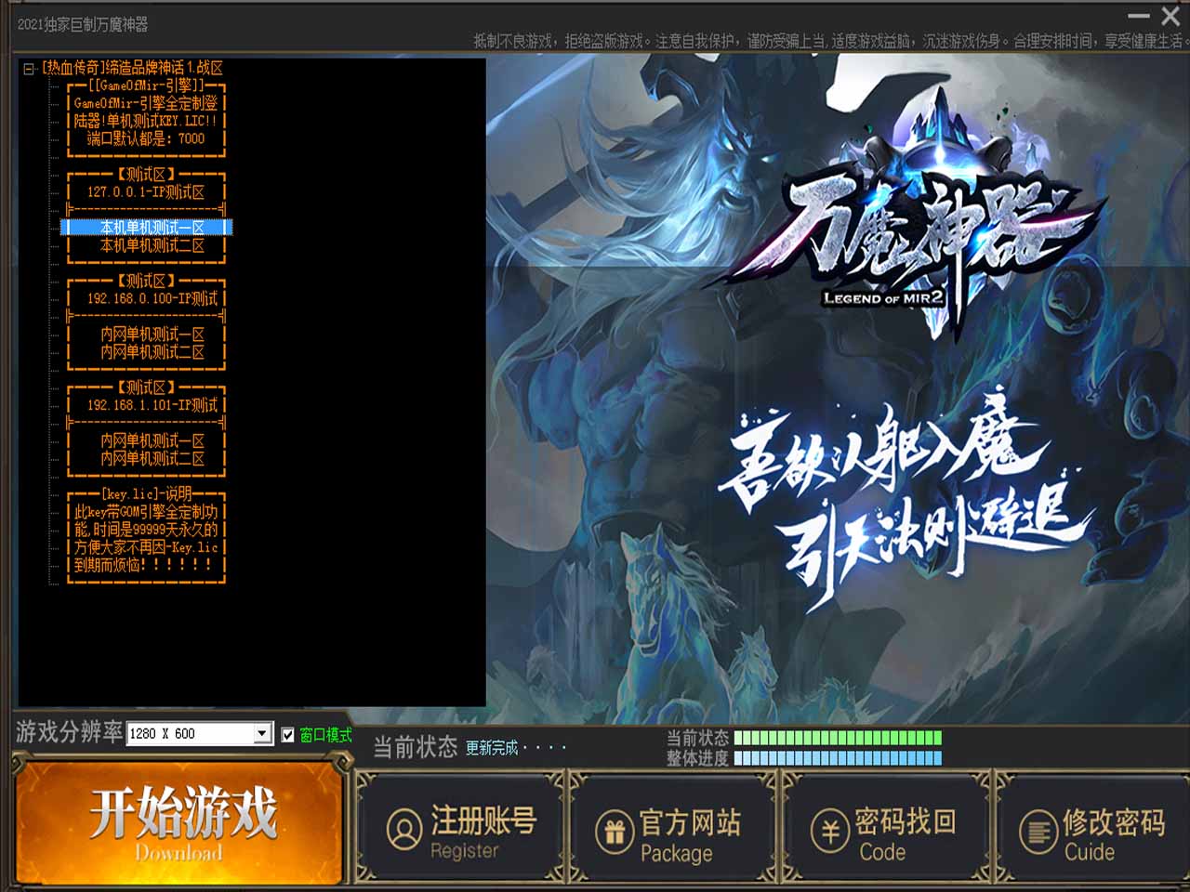Open the game resolution dropdown arrow
1190x892 pixels.
263,733
